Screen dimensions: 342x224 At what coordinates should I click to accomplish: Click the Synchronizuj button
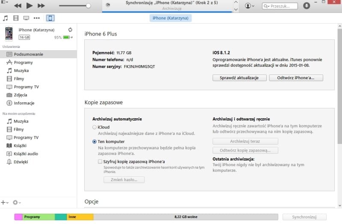click(304, 217)
